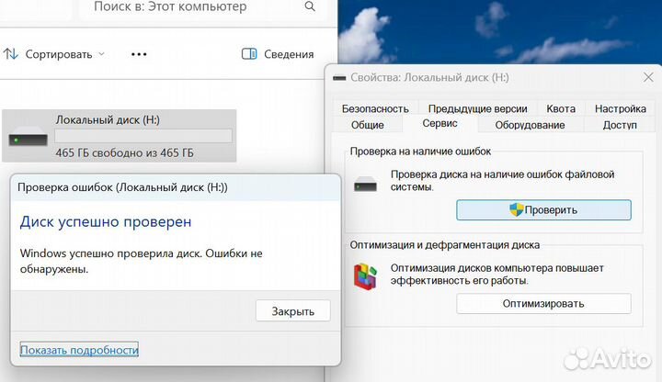
Task: Click the text 465 ГБ свободно из 465 ГБ
Action: click(x=124, y=152)
